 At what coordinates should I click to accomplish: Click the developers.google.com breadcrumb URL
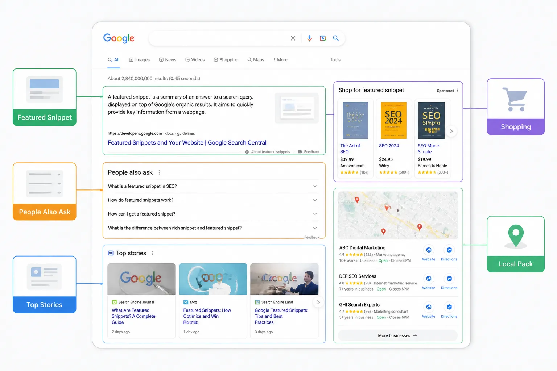tap(151, 133)
